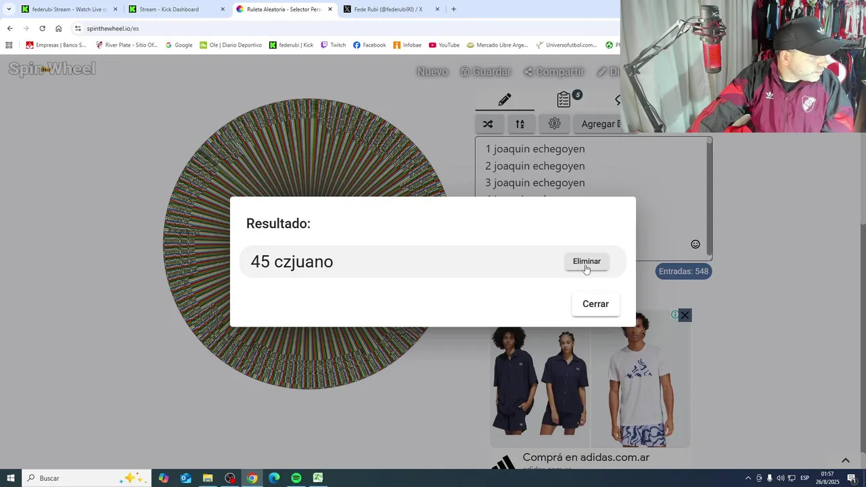Shuffle the entries list
Image resolution: width=866 pixels, height=487 pixels.
[x=488, y=124]
